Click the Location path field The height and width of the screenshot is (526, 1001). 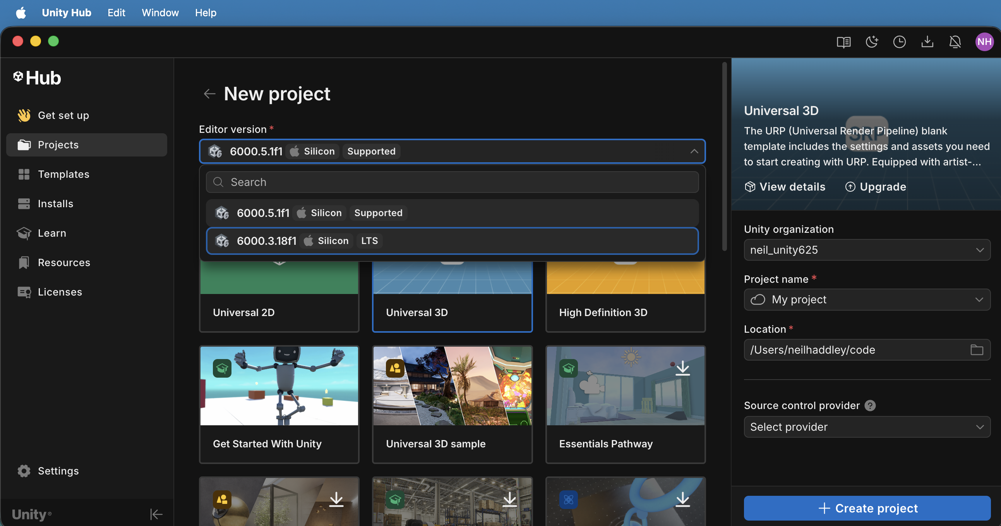point(867,349)
